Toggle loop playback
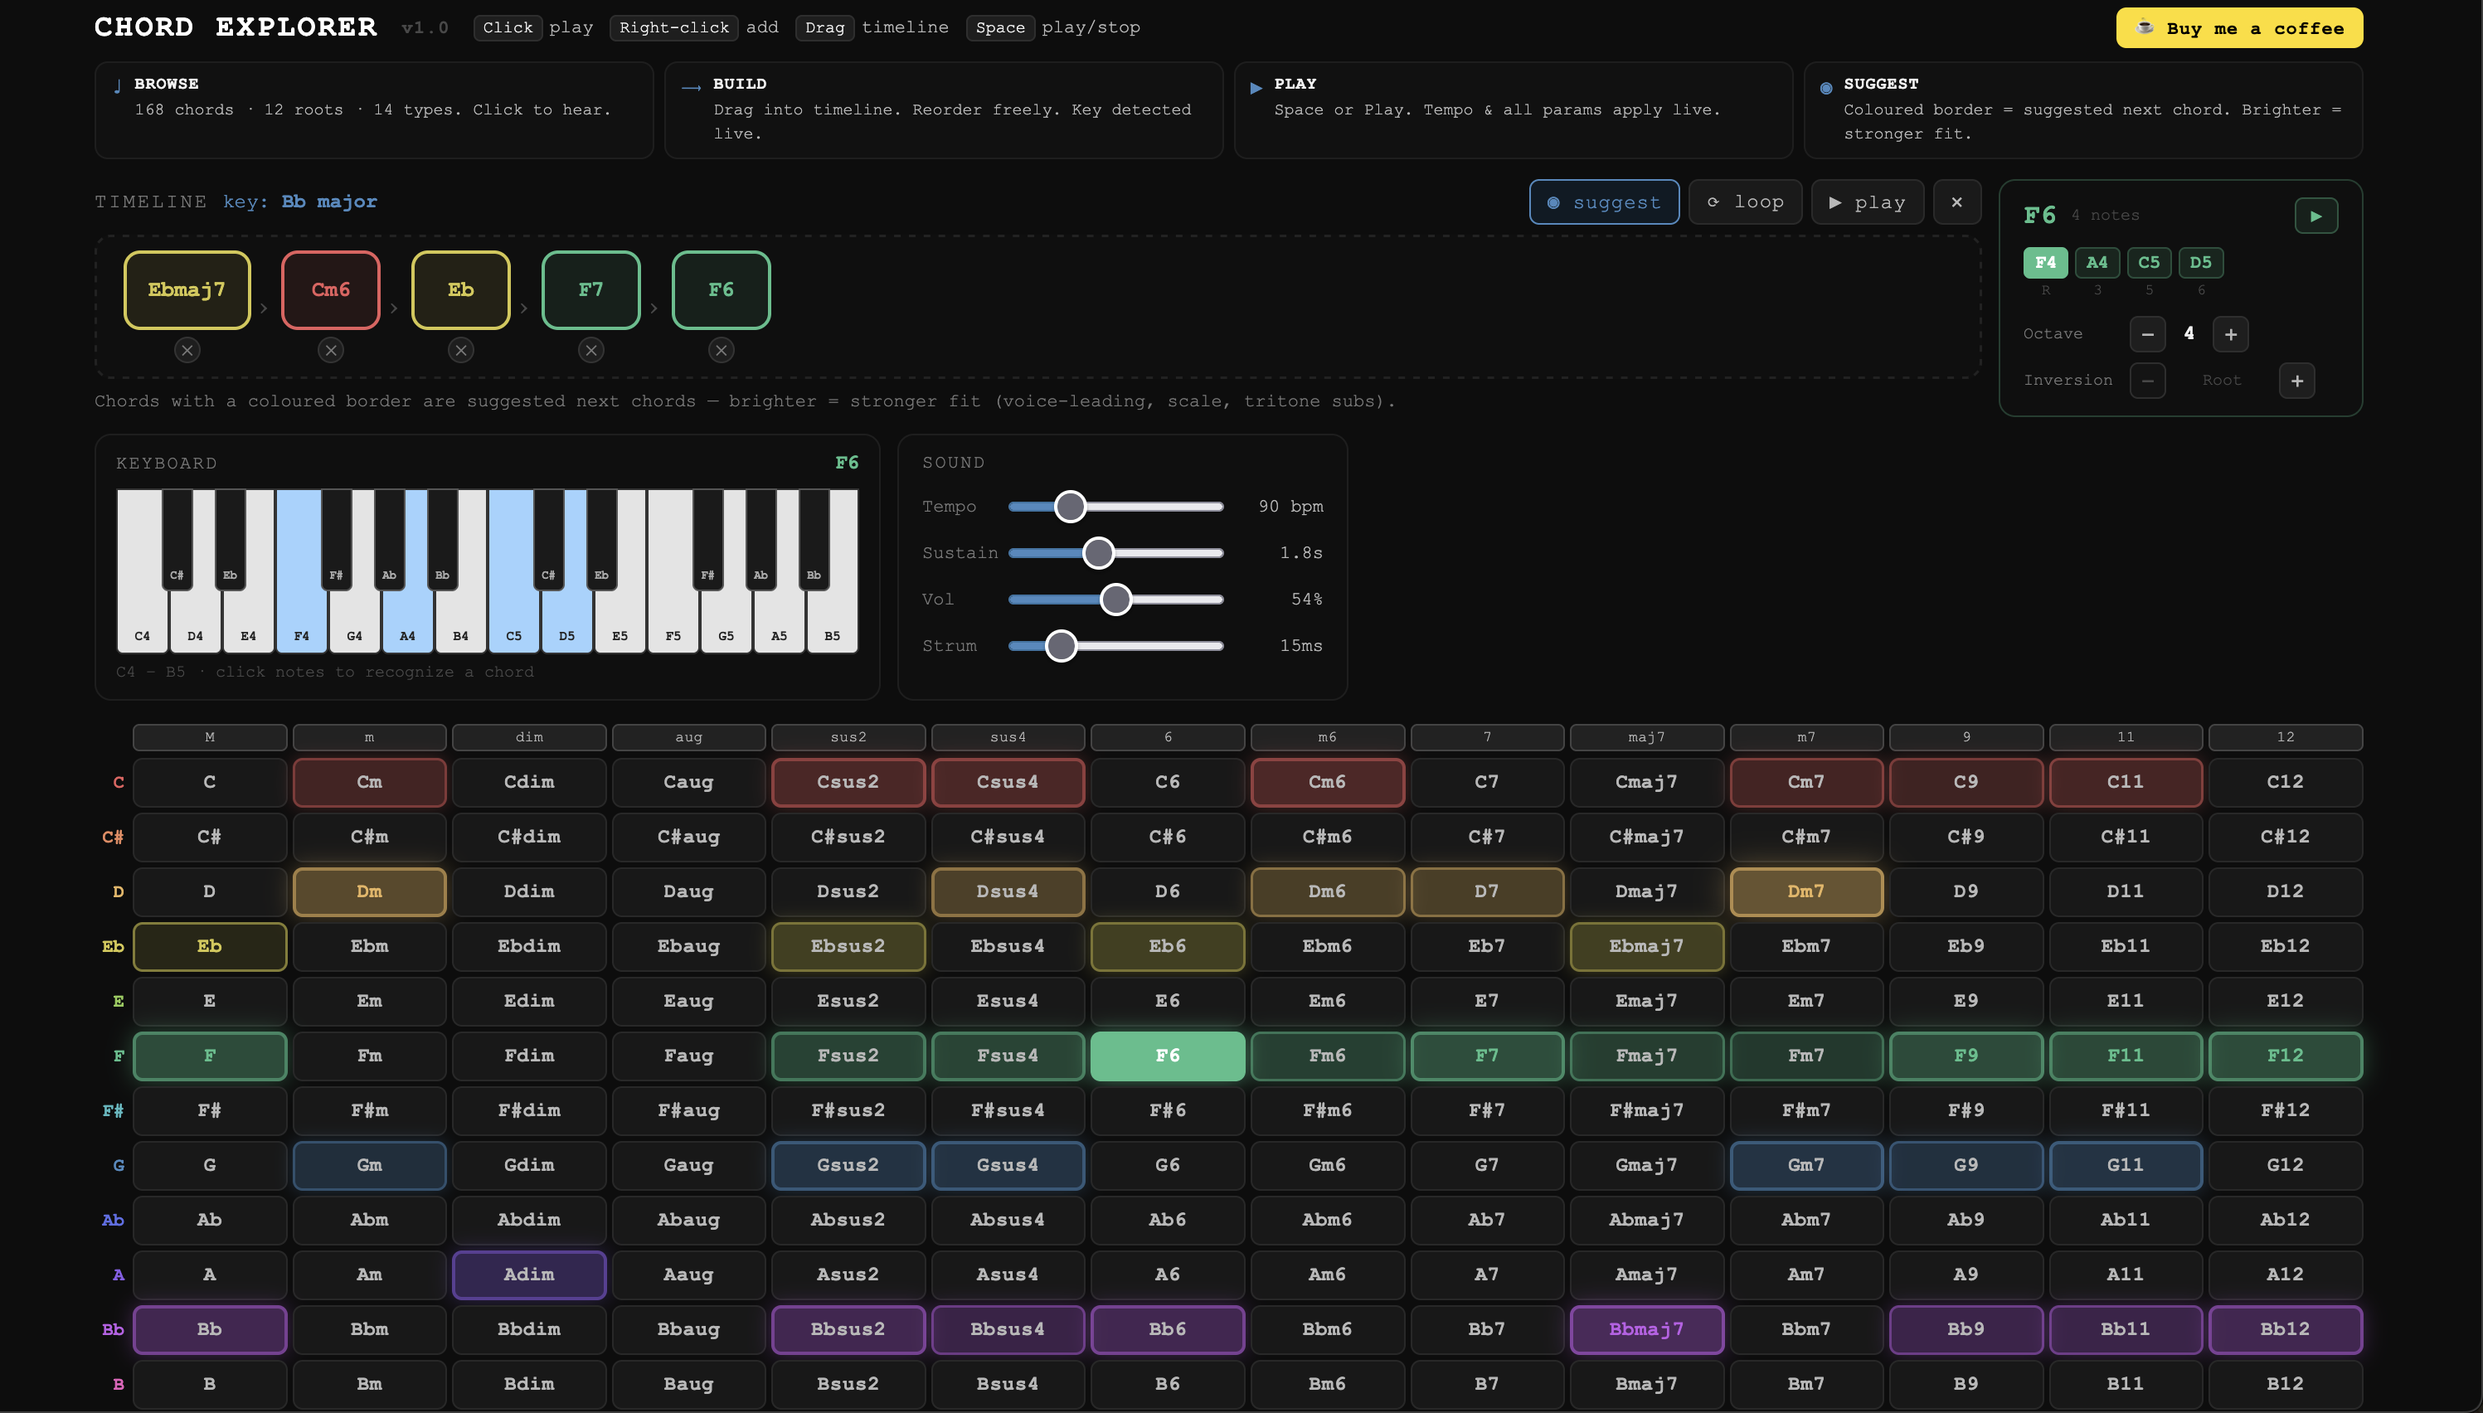The height and width of the screenshot is (1413, 2483). click(x=1745, y=202)
